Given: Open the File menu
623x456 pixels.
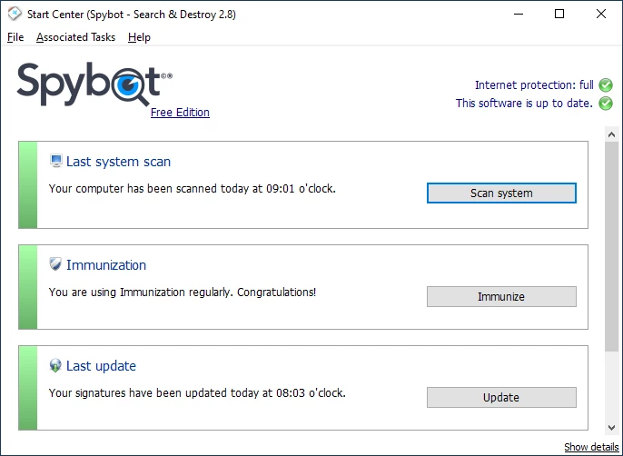Looking at the screenshot, I should (15, 37).
